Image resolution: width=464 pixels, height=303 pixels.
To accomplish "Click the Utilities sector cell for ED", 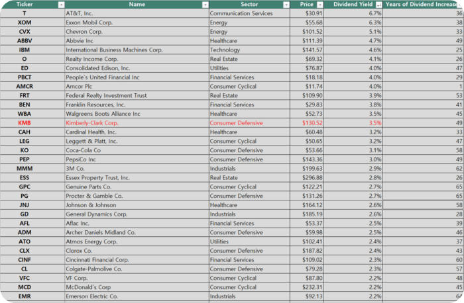I will (249, 68).
